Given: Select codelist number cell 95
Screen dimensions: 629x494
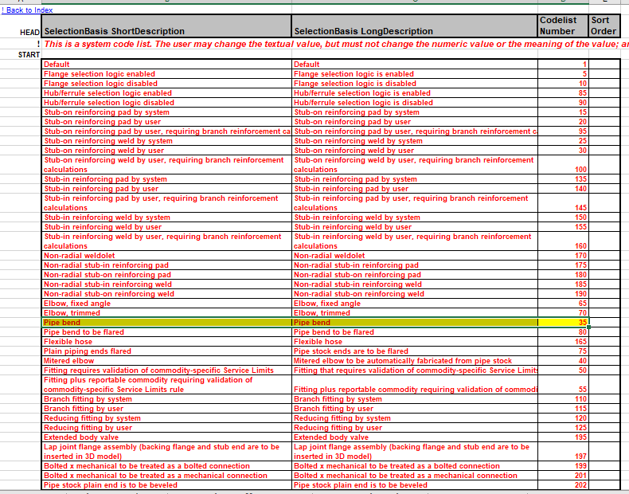Looking at the screenshot, I should (x=563, y=131).
